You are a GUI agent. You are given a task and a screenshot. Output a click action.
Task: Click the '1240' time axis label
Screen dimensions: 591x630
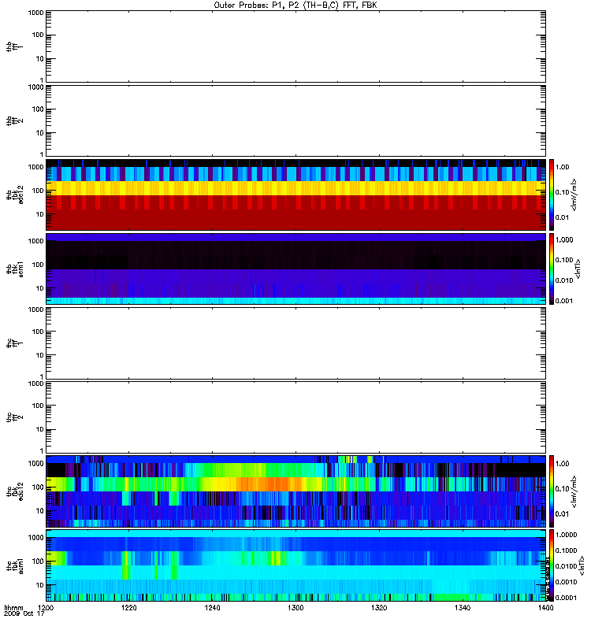tap(212, 607)
